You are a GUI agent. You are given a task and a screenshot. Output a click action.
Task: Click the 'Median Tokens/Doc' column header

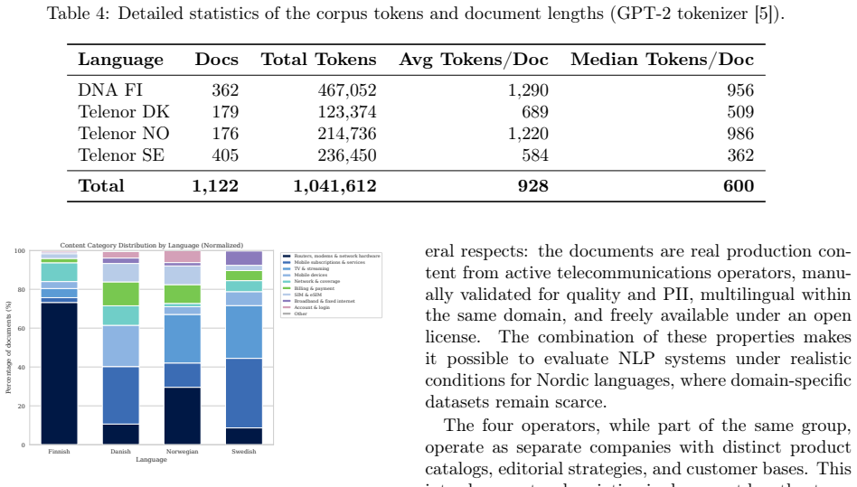click(x=663, y=60)
